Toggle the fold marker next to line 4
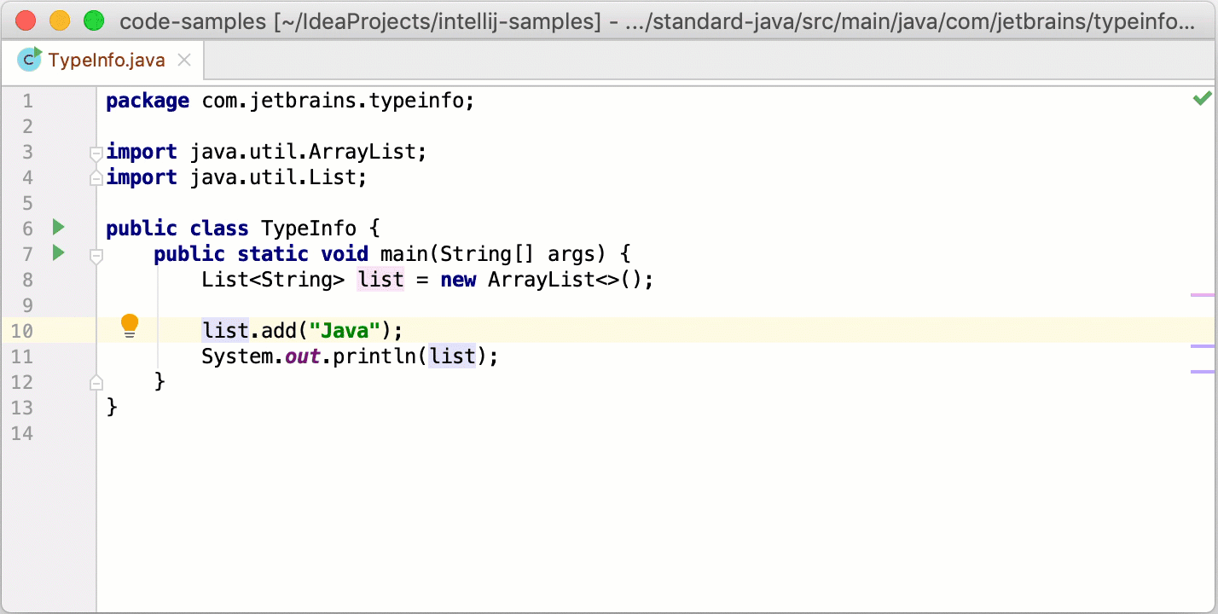 96,177
